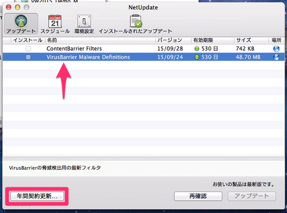Viewport: 287px width, 213px height.
Task: Sort by the インストール column header
Action: click(x=28, y=40)
